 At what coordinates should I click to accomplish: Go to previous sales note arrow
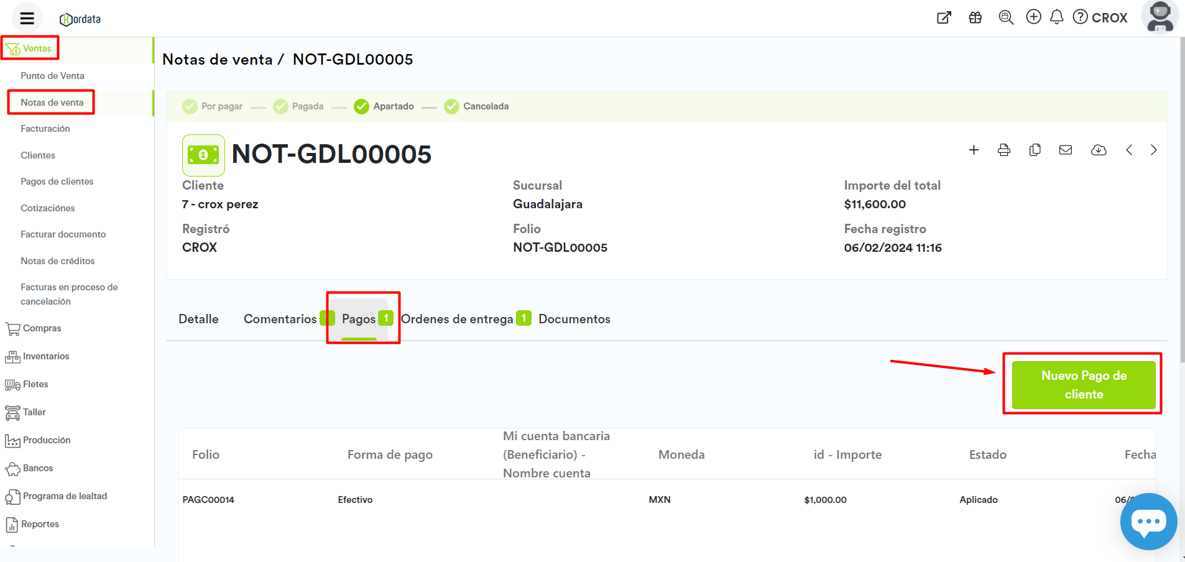click(x=1129, y=150)
